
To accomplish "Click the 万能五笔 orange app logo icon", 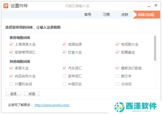I will [6, 6].
